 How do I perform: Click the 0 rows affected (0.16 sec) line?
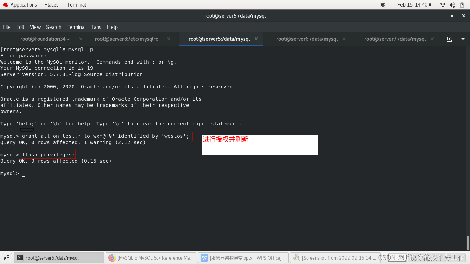(x=56, y=161)
